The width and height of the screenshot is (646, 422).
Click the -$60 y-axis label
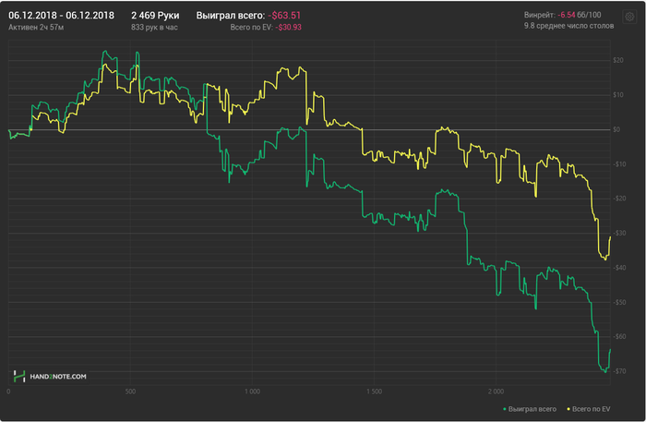point(619,336)
